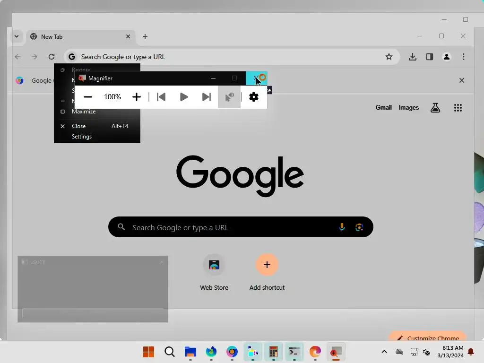Go back in Chrome
The image size is (484, 363).
[18, 57]
